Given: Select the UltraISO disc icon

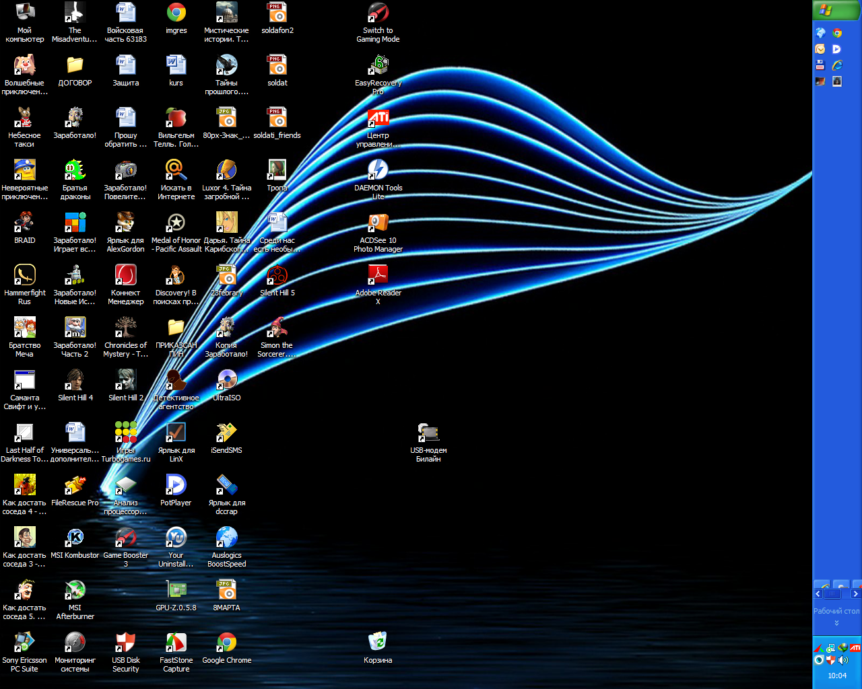Looking at the screenshot, I should point(227,380).
